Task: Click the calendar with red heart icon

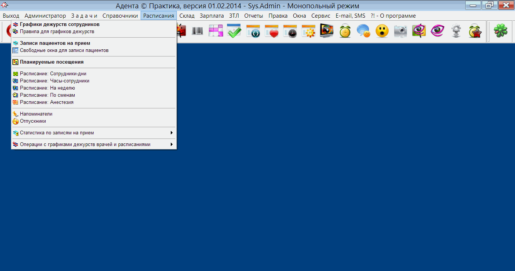Action: point(271,31)
